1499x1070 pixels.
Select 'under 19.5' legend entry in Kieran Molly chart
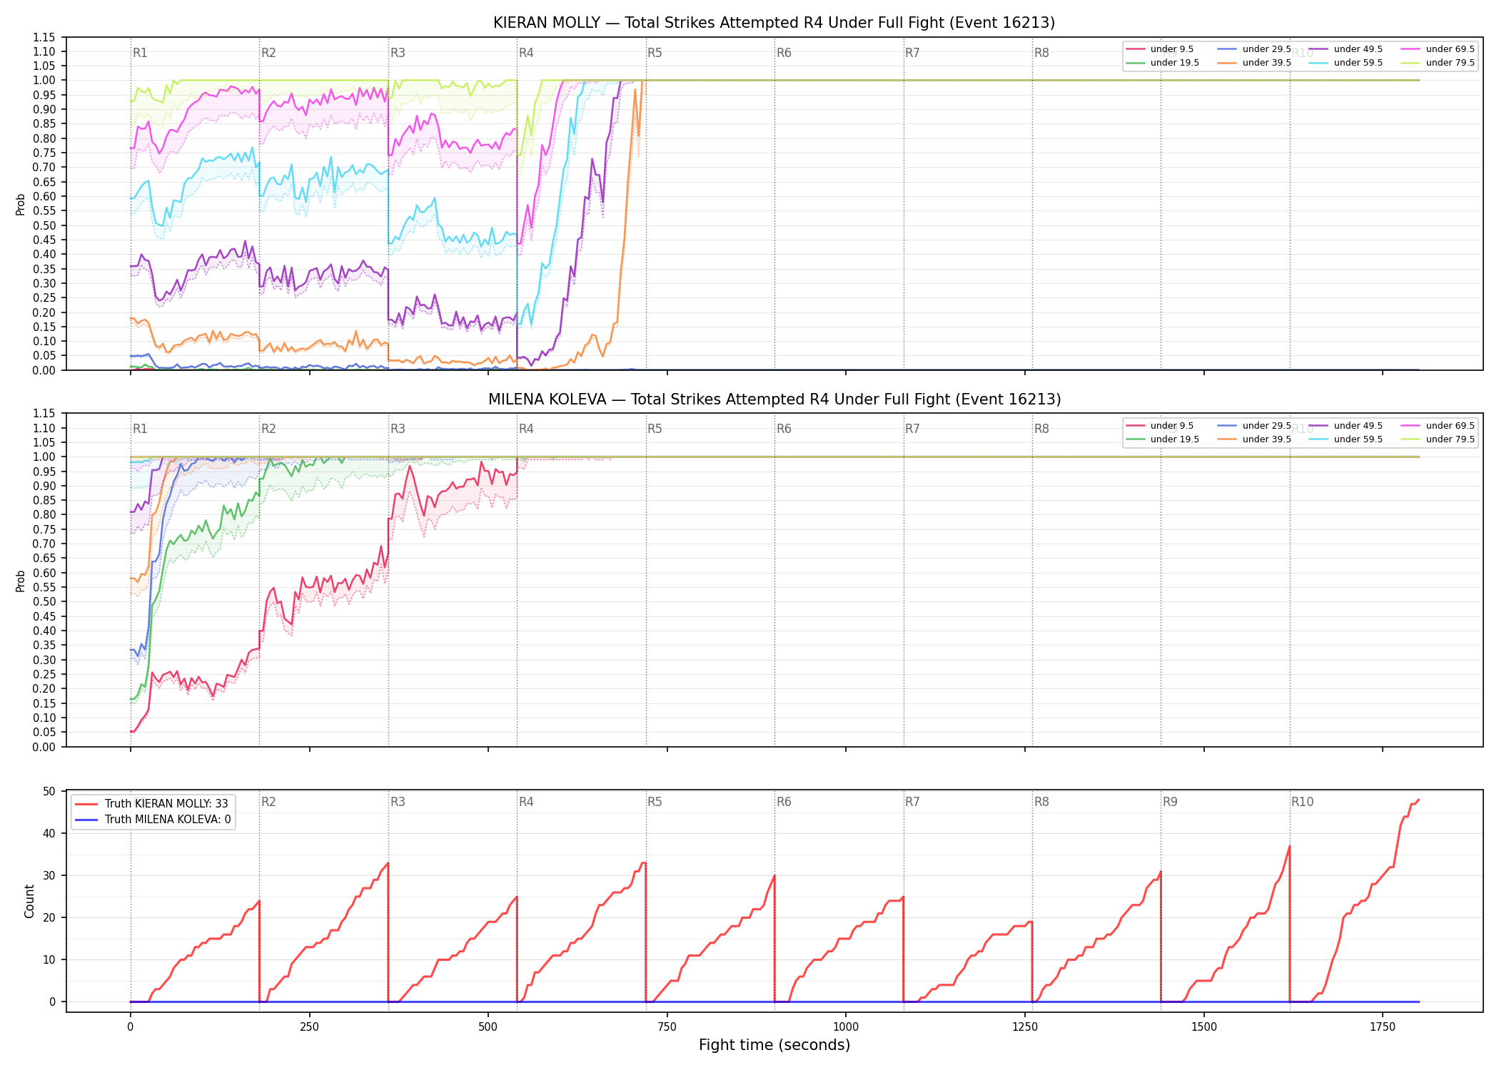(1162, 63)
